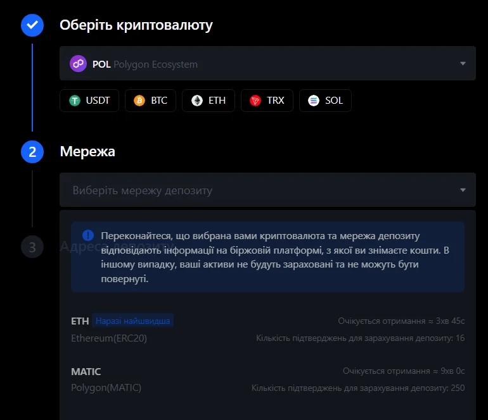This screenshot has width=488, height=420.
Task: Click the SOL Solana coin icon
Action: 314,101
